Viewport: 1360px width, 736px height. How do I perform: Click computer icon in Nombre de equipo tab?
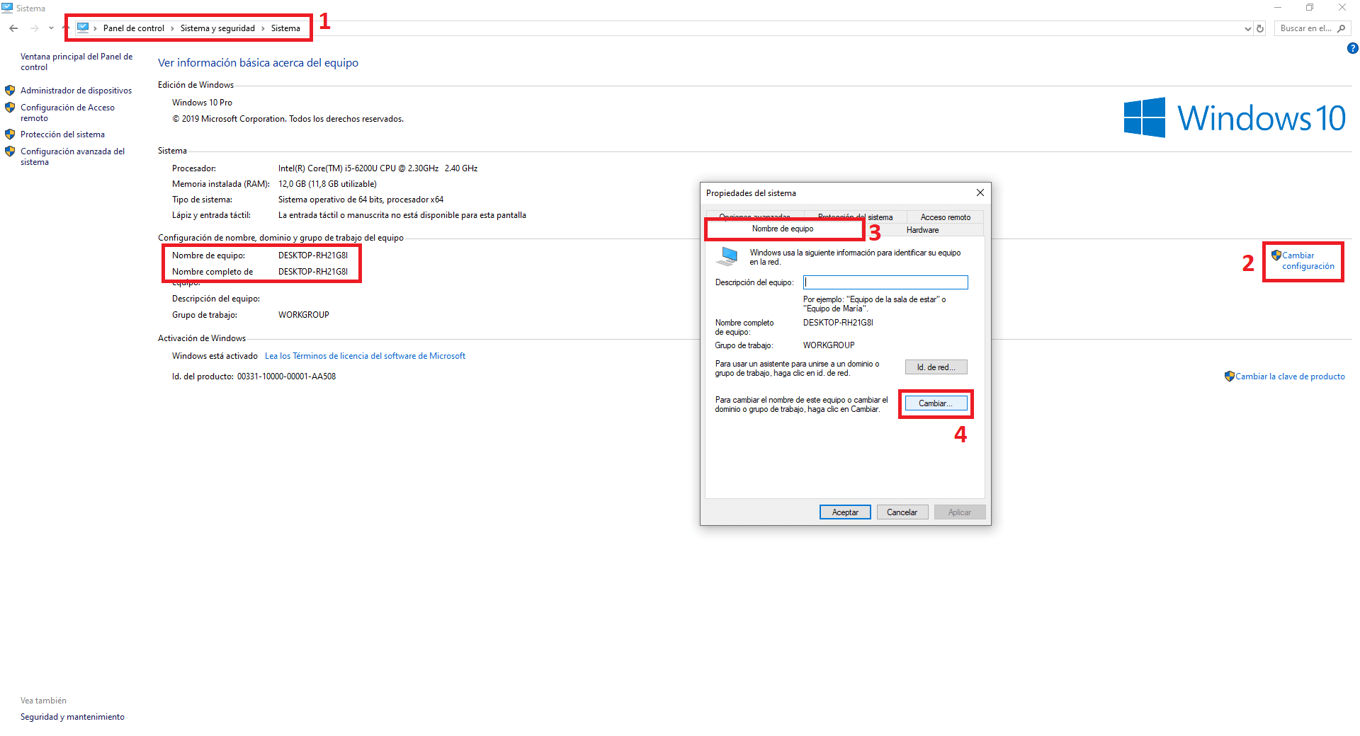(x=727, y=256)
